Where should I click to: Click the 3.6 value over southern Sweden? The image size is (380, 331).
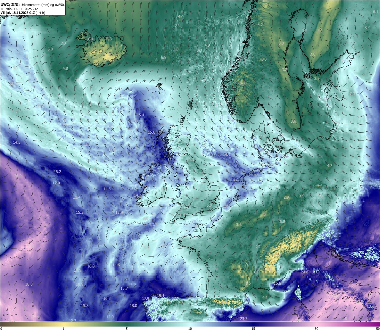click(x=293, y=121)
